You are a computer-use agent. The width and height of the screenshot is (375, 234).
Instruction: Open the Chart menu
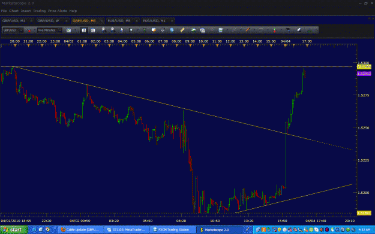[14, 11]
